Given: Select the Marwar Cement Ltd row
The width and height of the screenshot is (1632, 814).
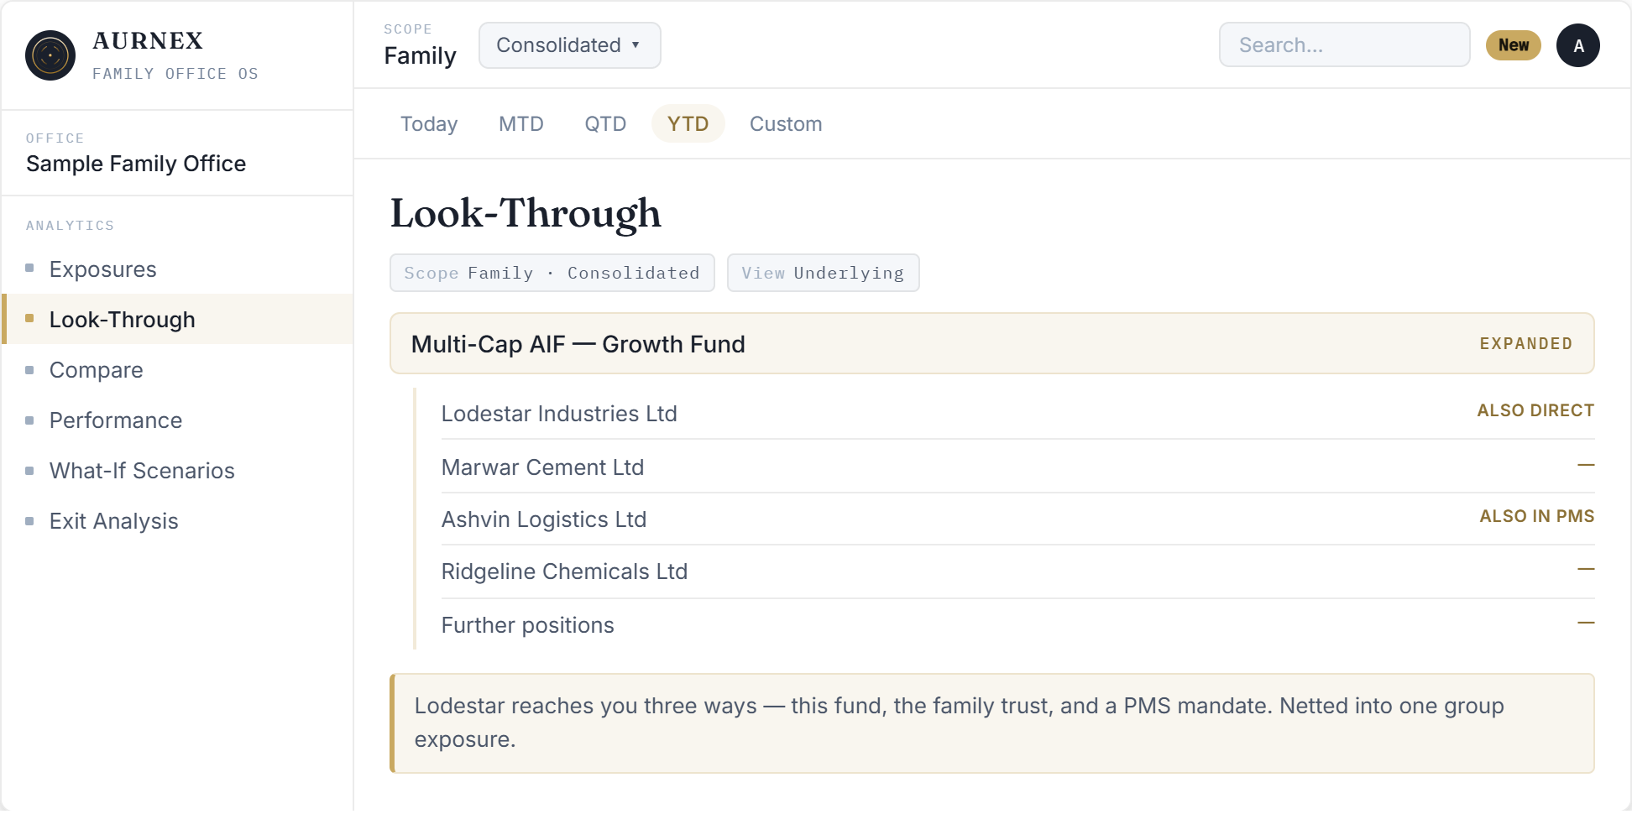Looking at the screenshot, I should [x=1017, y=467].
